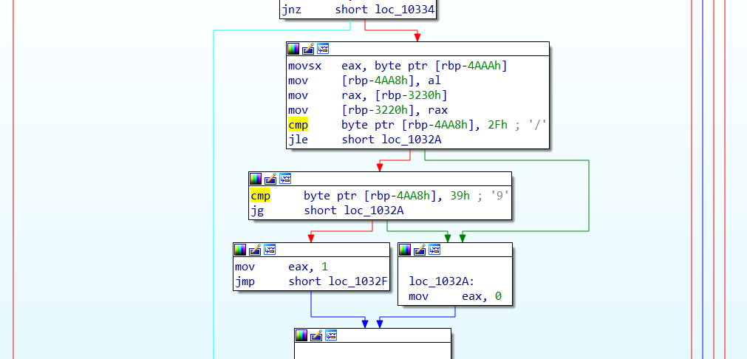
Task: Follow the loc_1032F jump target
Action: [x=358, y=281]
